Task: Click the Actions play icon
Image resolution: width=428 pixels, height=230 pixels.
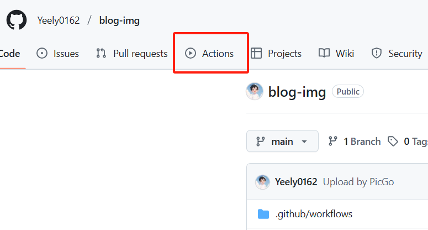Action: coord(191,54)
